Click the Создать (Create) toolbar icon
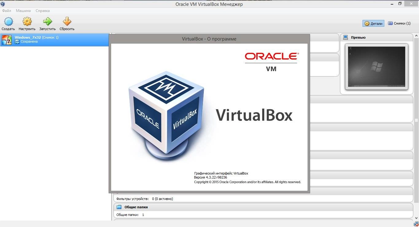419x227 pixels. coord(8,21)
